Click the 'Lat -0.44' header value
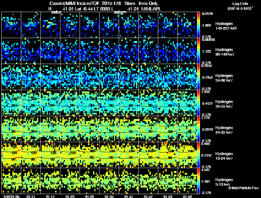This screenshot has height=198, width=261. (x=84, y=9)
